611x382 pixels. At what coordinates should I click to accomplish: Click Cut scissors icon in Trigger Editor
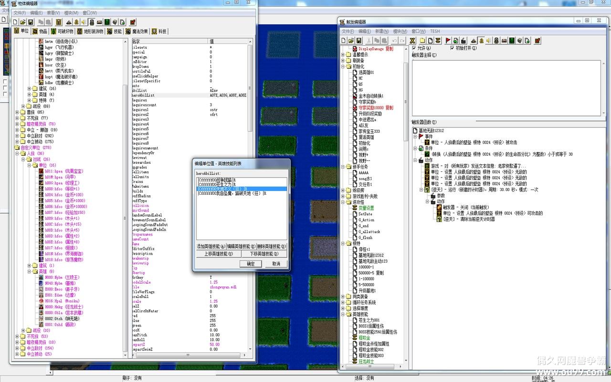[x=369, y=41]
